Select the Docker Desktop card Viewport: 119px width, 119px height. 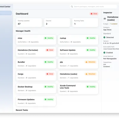pyautogui.click(x=36, y=88)
